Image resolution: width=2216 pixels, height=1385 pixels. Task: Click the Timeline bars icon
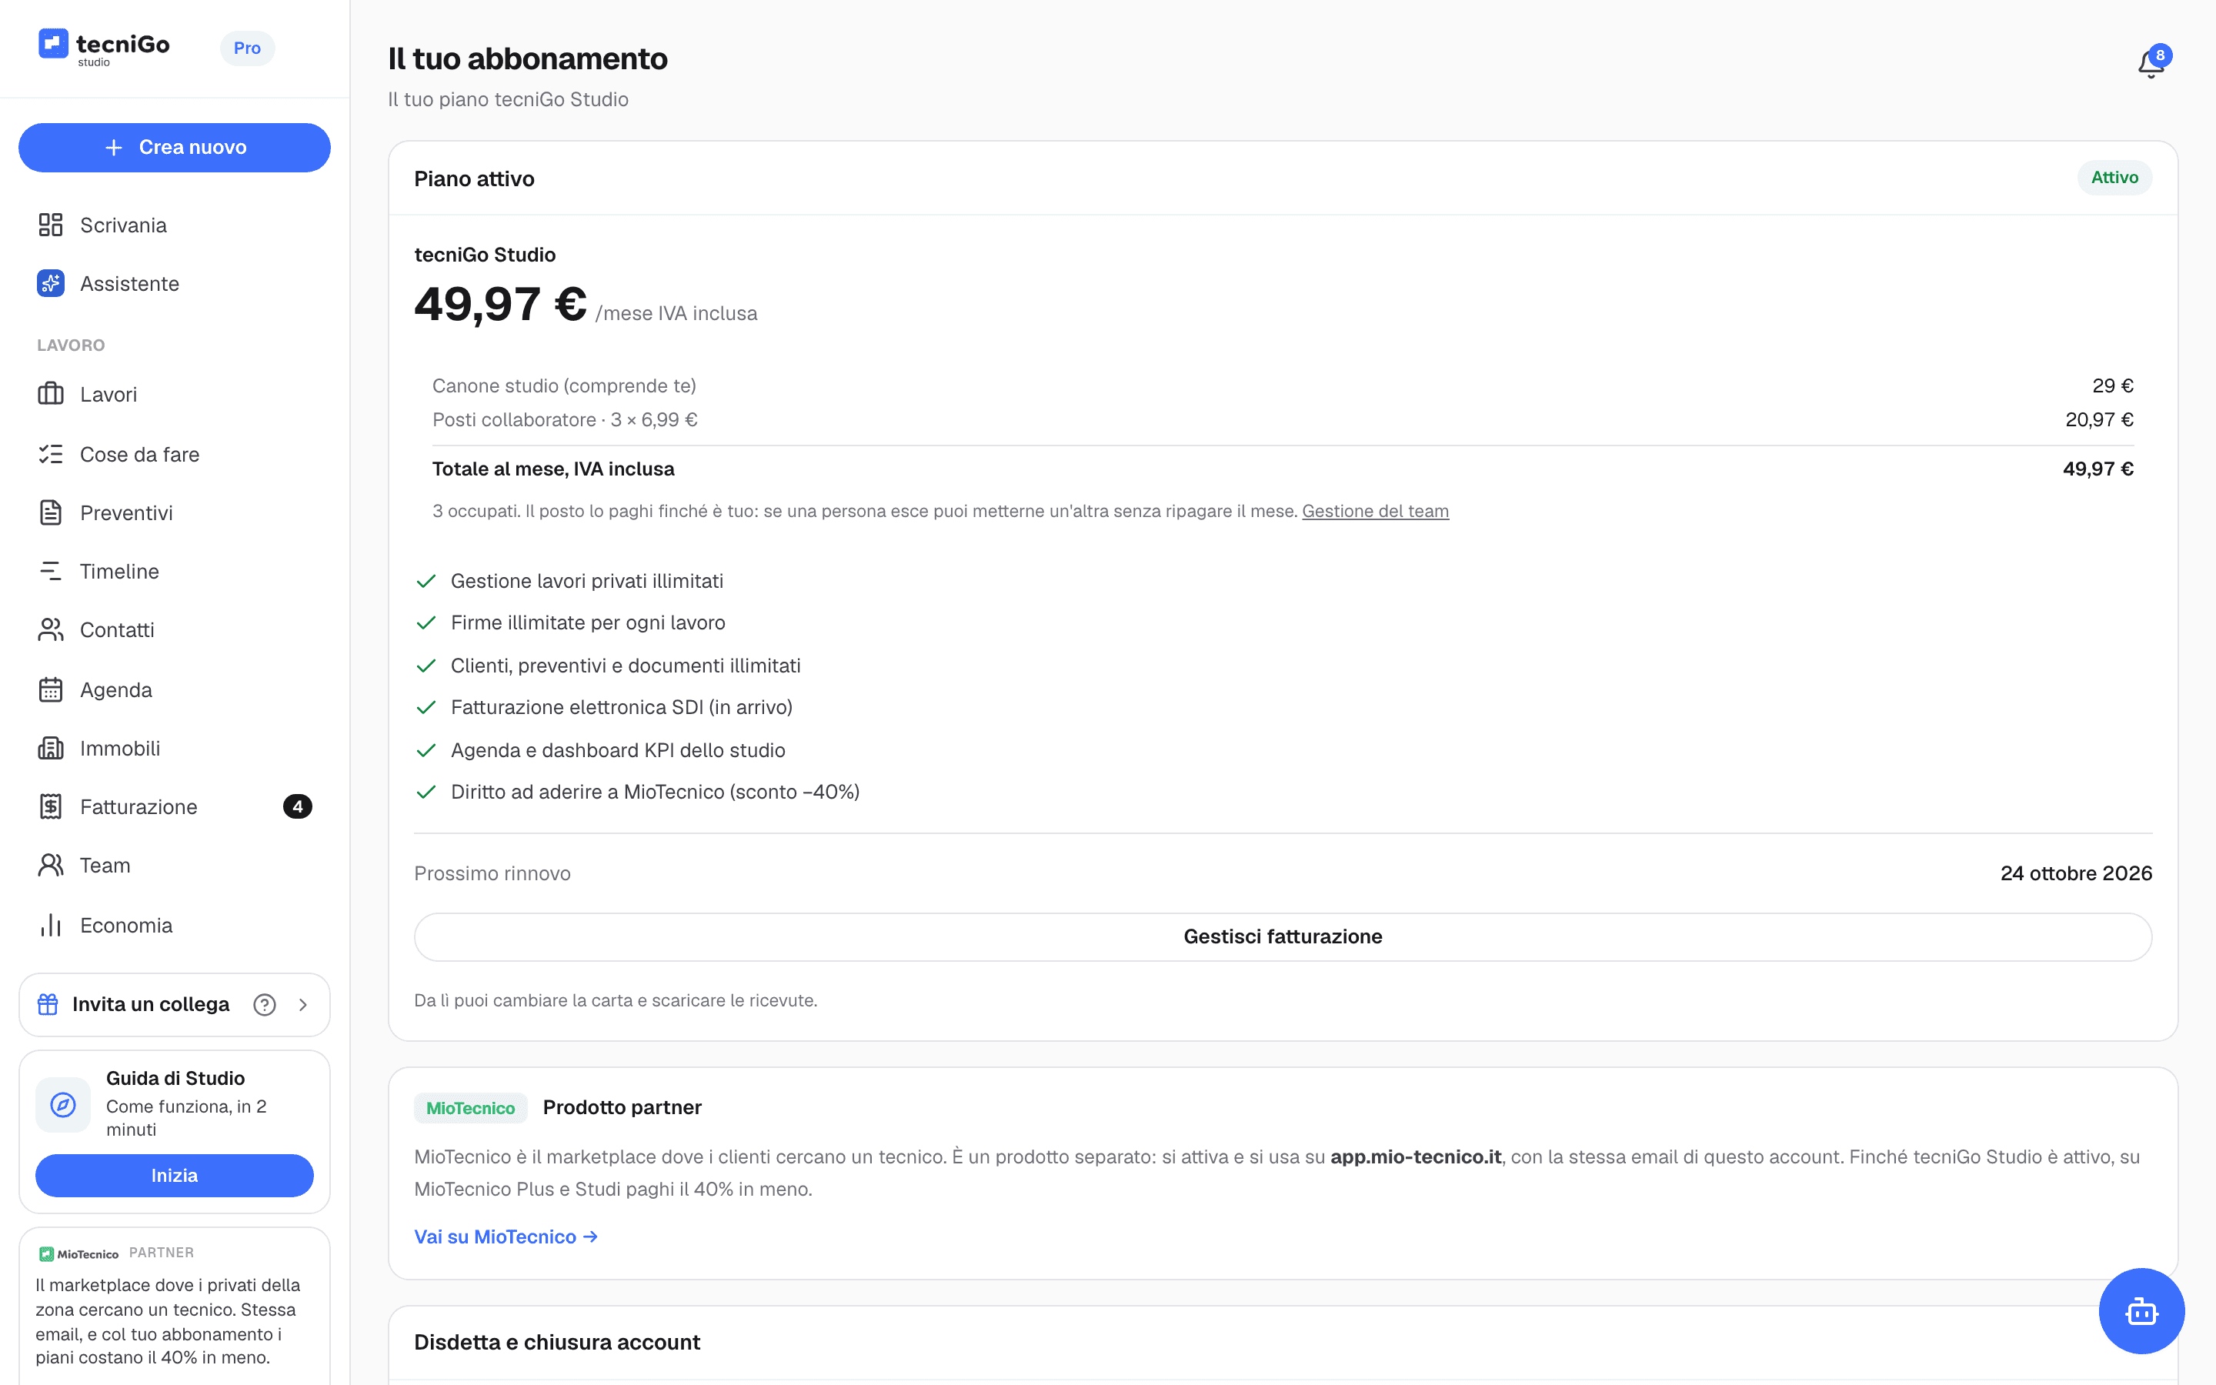[x=50, y=572]
